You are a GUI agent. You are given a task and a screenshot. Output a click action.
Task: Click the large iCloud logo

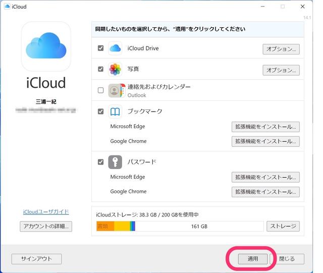tap(46, 46)
